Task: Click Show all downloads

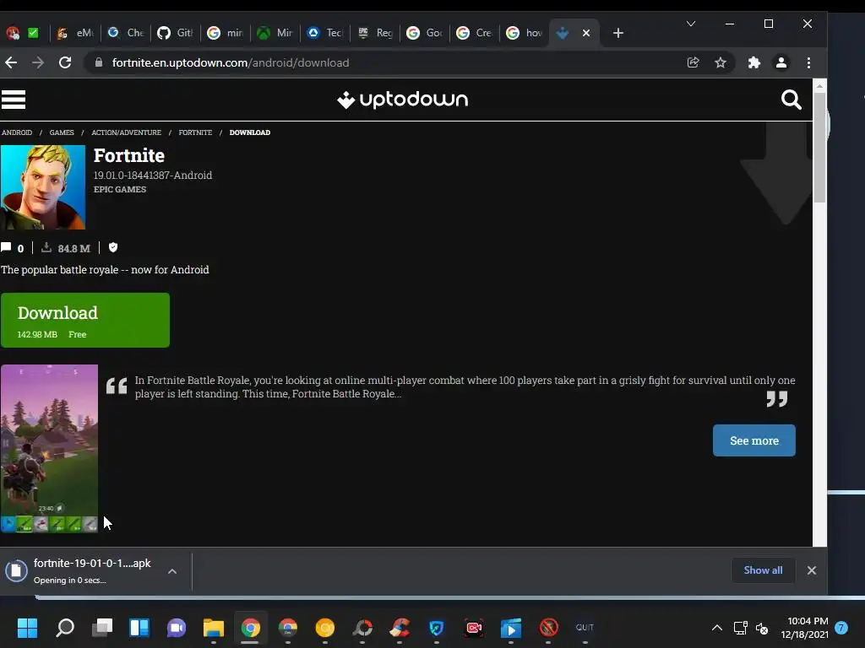Action: pos(763,570)
